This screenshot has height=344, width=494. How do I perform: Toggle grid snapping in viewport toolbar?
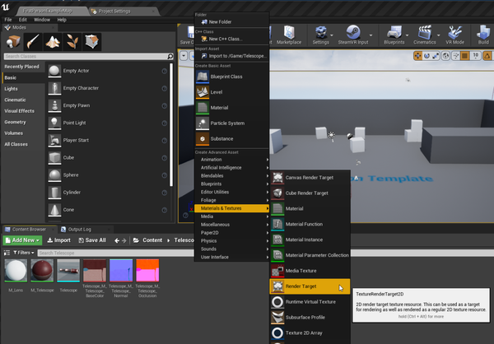coord(464,56)
